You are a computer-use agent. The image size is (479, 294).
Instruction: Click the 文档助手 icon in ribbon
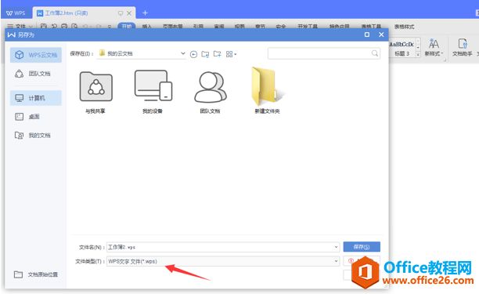[x=463, y=48]
